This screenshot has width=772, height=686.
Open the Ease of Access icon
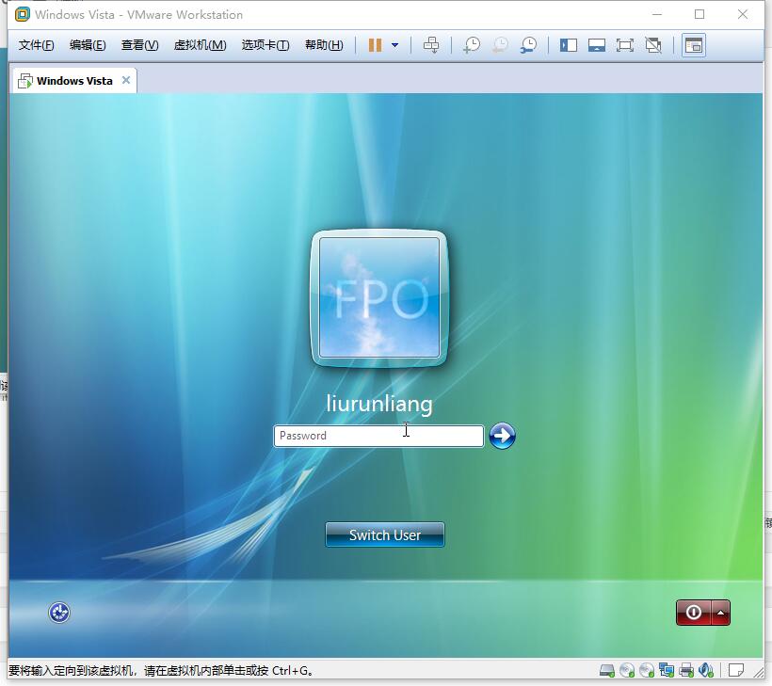click(59, 613)
